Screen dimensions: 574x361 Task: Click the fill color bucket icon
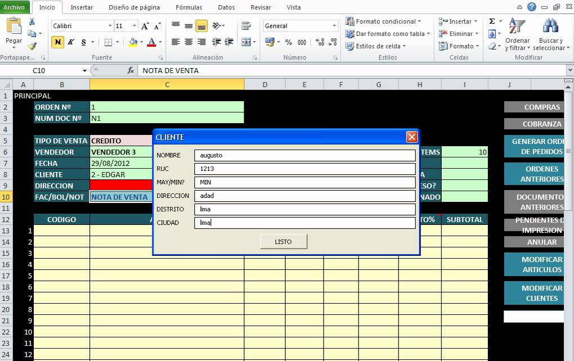[133, 42]
